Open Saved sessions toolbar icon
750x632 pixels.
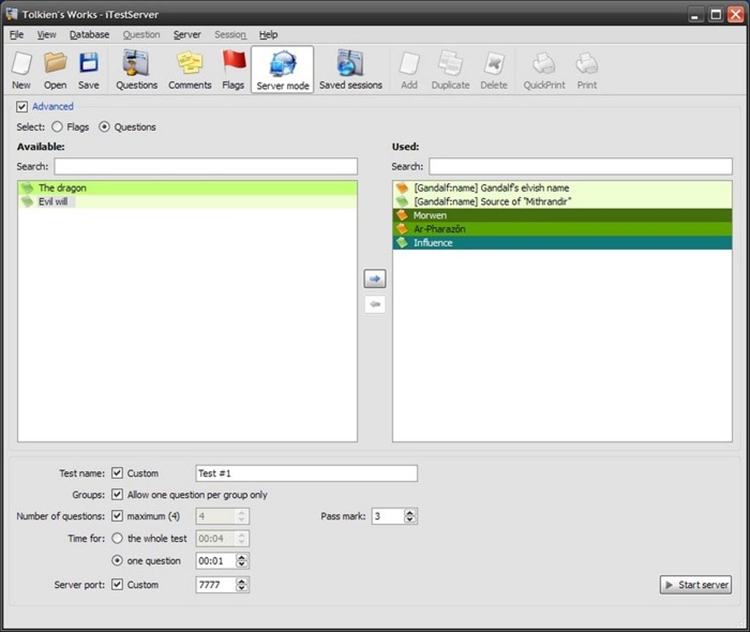[351, 71]
